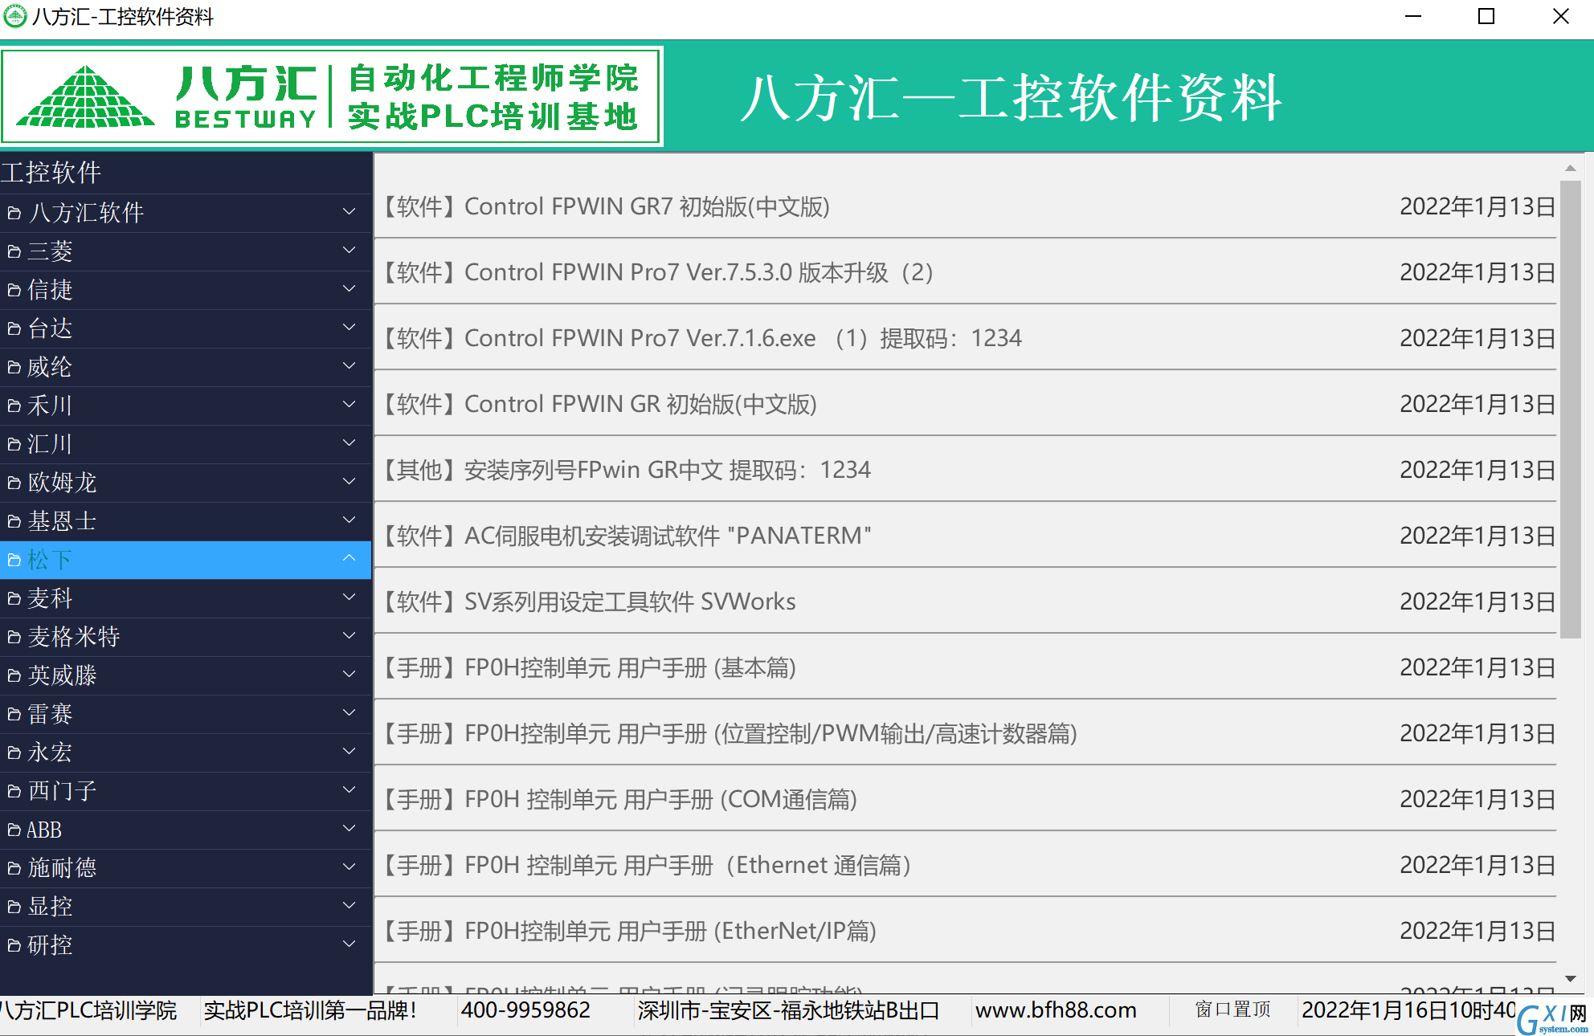Click the vertical scrollbar thumb
This screenshot has width=1594, height=1036.
pos(1570,410)
